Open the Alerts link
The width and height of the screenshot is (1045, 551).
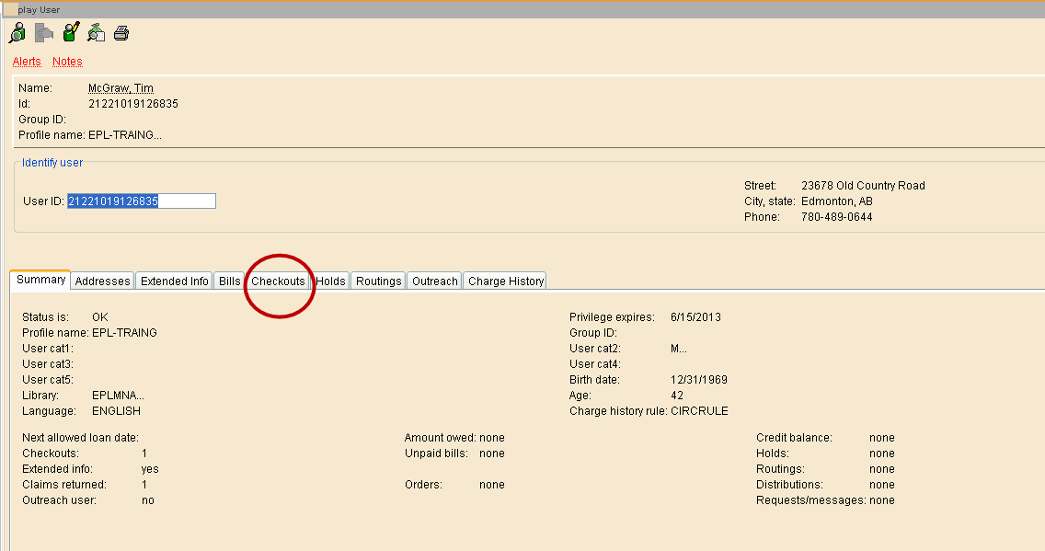click(x=26, y=62)
